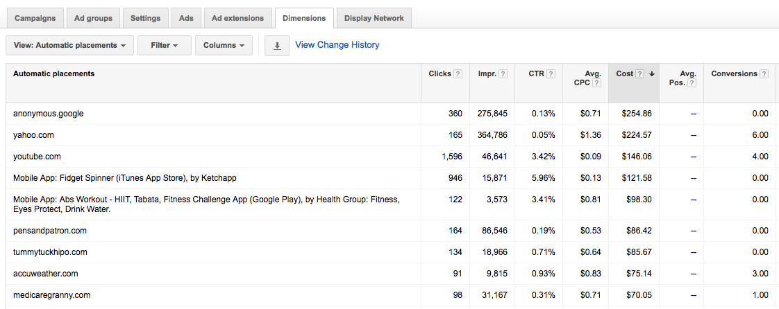Expand the View: Automatic placements dropdown
This screenshot has height=309, width=779.
(x=69, y=46)
